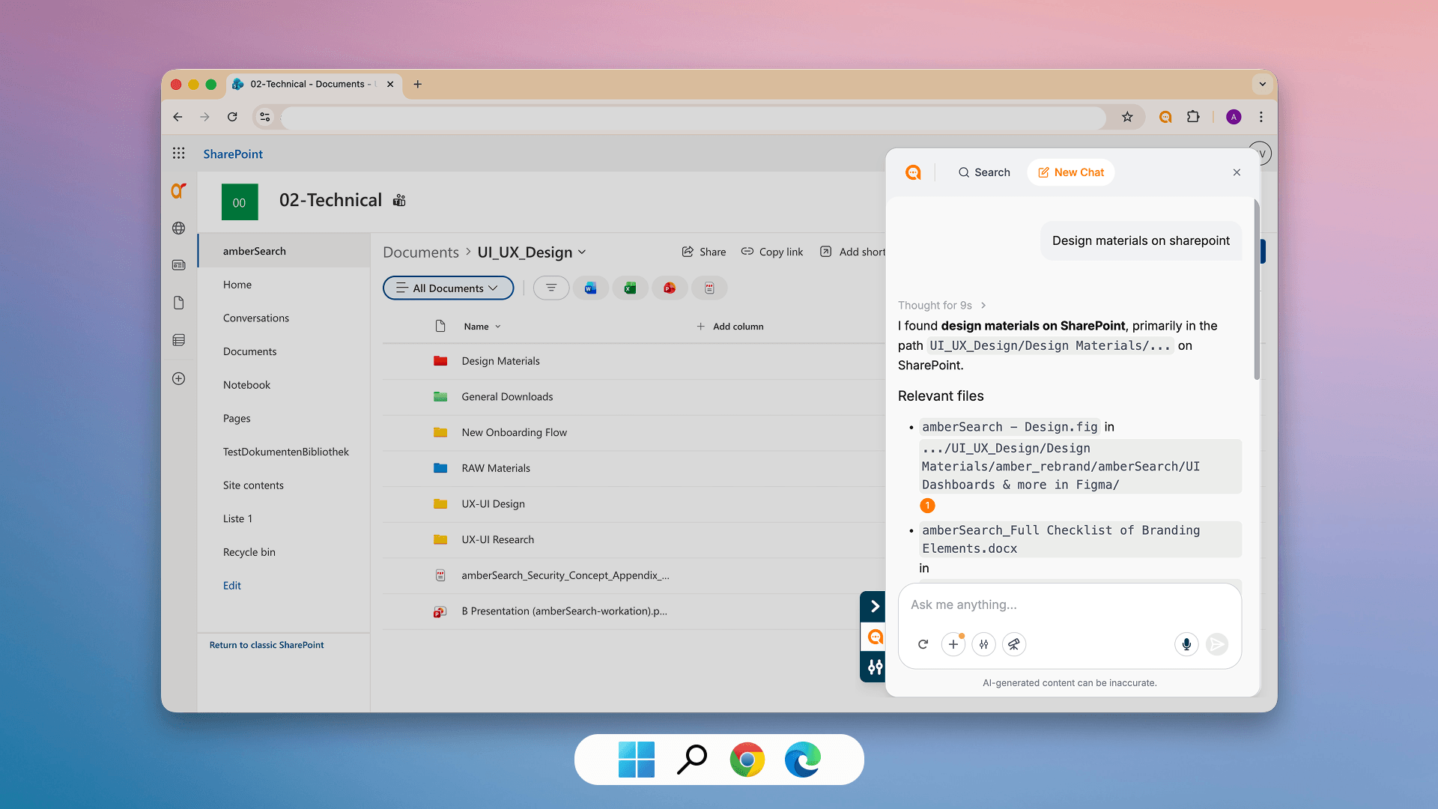Open Microsoft Edge from the taskbar

803,760
